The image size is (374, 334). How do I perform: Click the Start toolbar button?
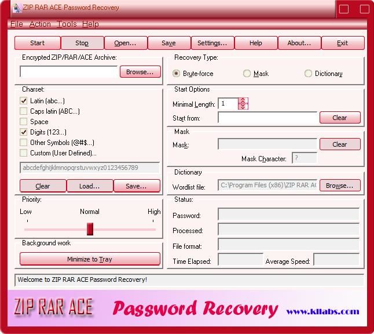[37, 43]
